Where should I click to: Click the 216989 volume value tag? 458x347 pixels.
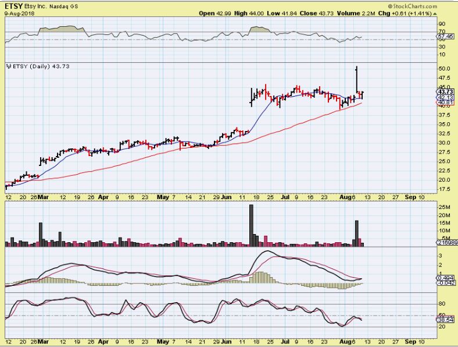click(448, 243)
